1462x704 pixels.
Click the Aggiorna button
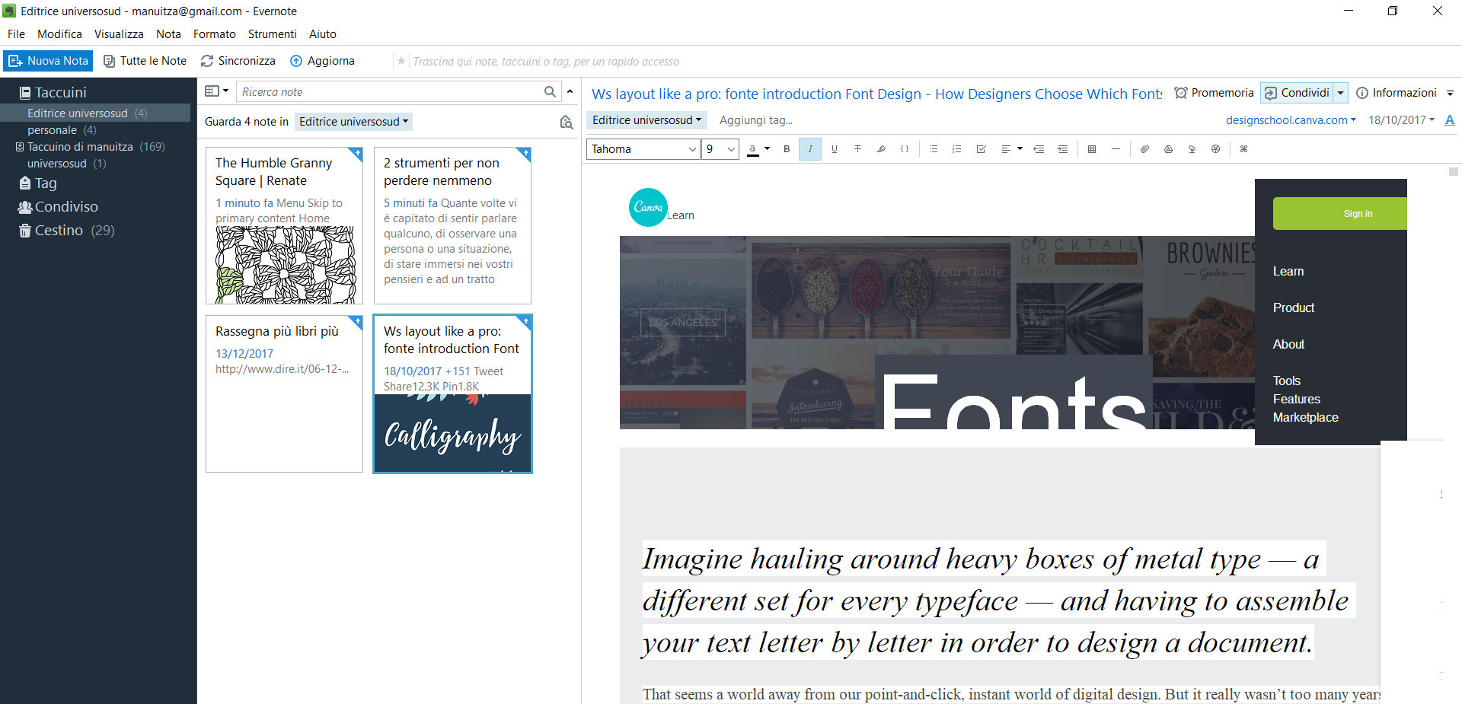click(x=322, y=61)
